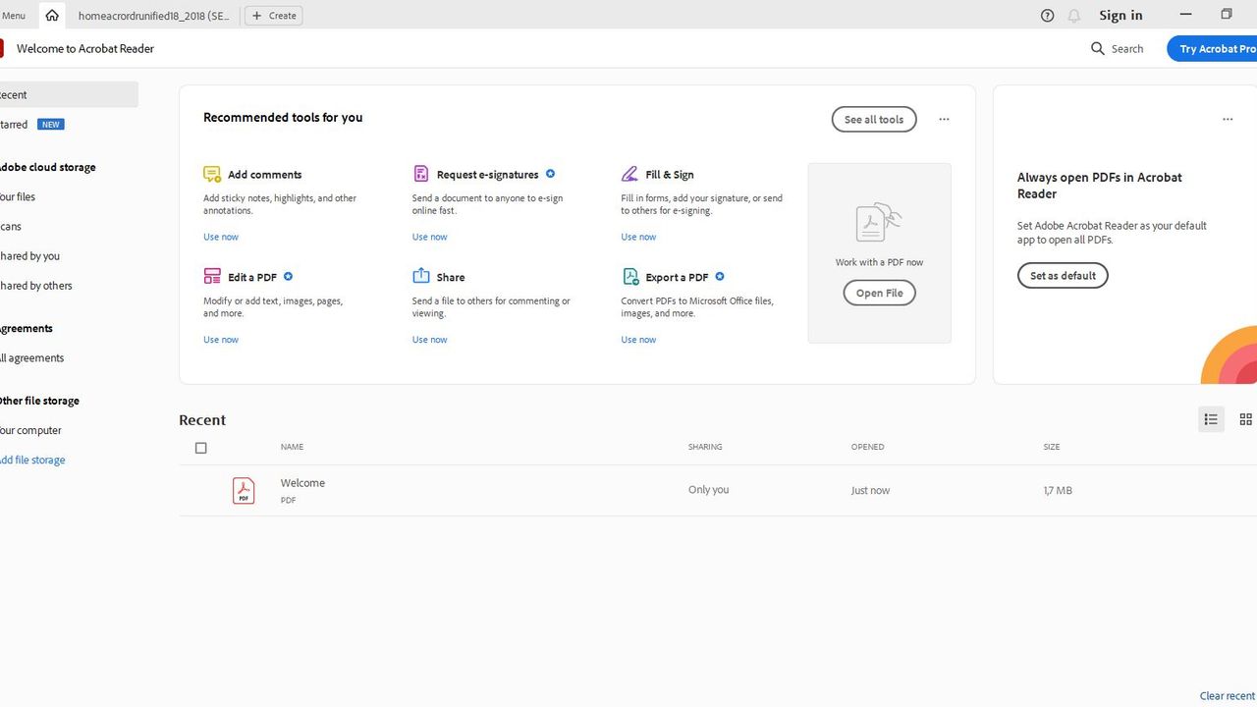This screenshot has height=707, width=1257.
Task: Open Scans in the left sidebar
Action: (11, 226)
